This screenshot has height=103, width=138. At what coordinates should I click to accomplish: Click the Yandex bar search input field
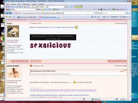point(24,9)
